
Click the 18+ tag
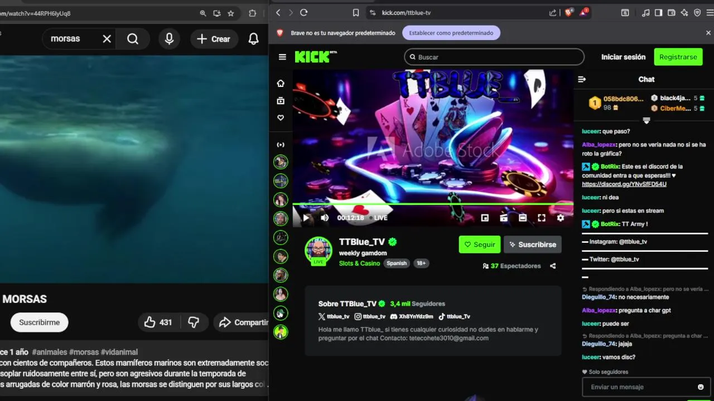point(421,263)
